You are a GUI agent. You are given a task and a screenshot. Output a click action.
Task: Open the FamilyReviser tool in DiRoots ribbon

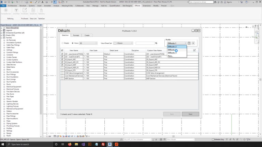click(x=6, y=11)
